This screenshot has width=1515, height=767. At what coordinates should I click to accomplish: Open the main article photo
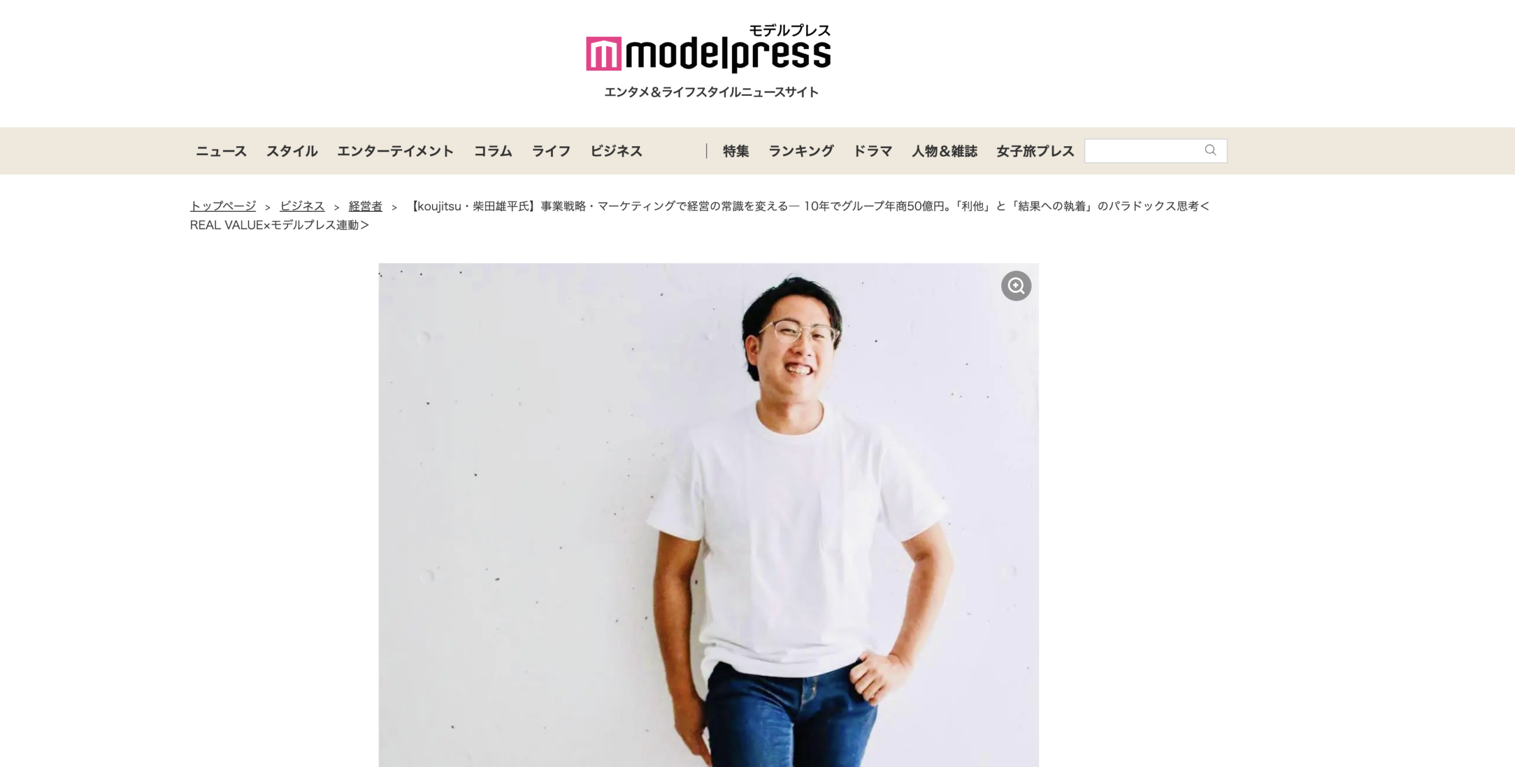708,515
